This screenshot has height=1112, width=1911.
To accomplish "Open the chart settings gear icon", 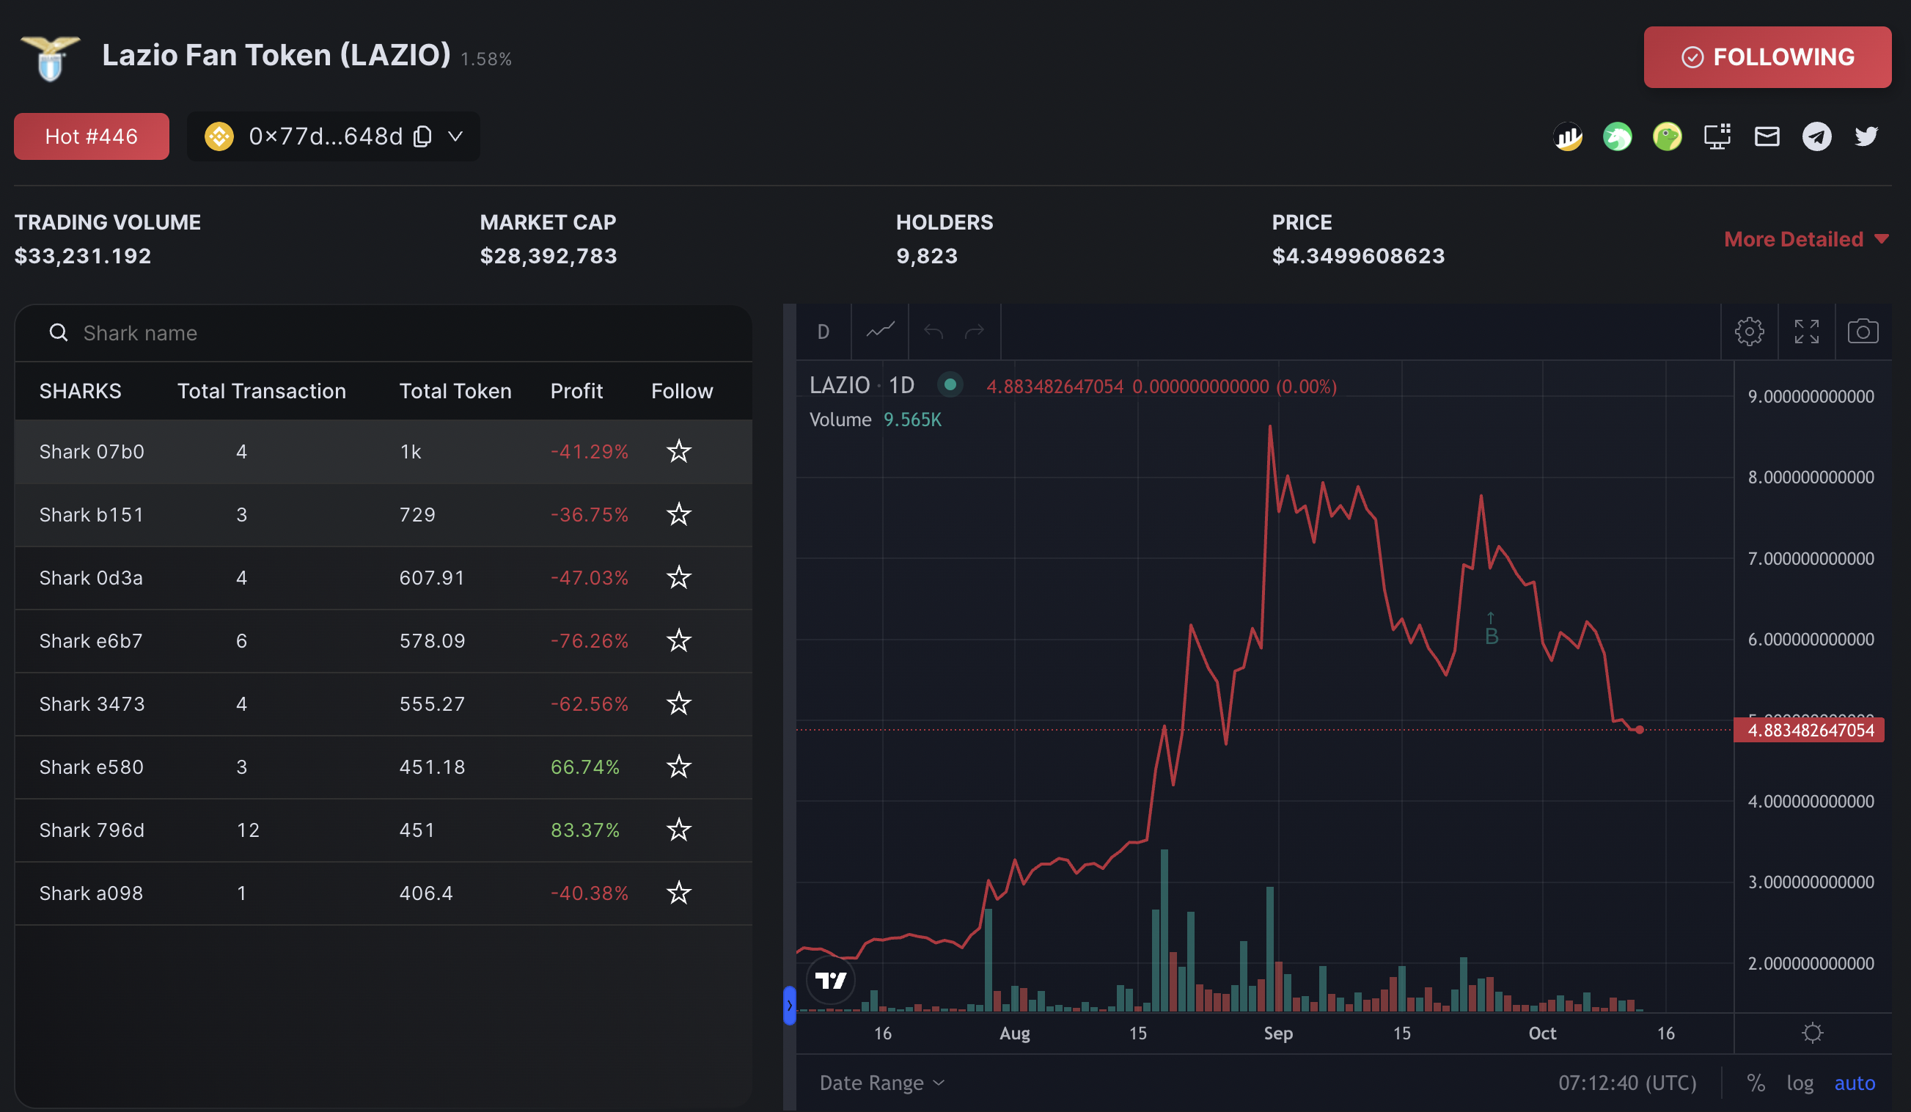I will (x=1749, y=332).
